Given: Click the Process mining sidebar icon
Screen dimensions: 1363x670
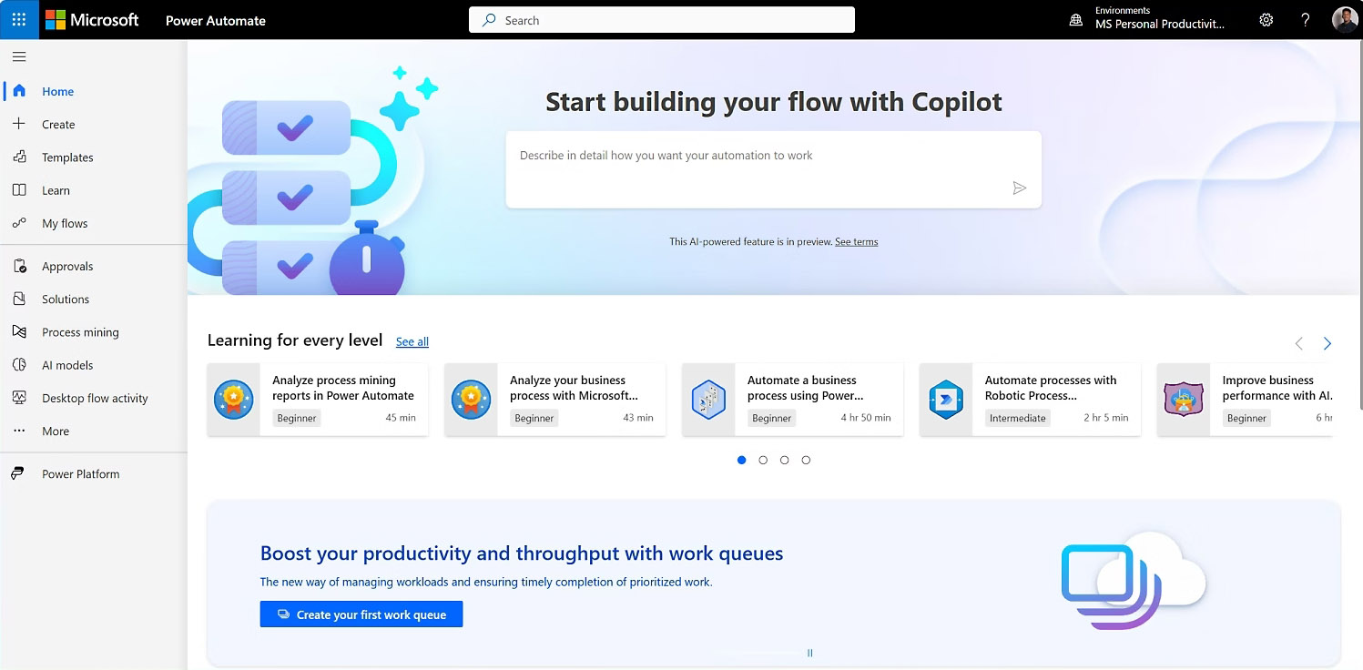Looking at the screenshot, I should [19, 332].
